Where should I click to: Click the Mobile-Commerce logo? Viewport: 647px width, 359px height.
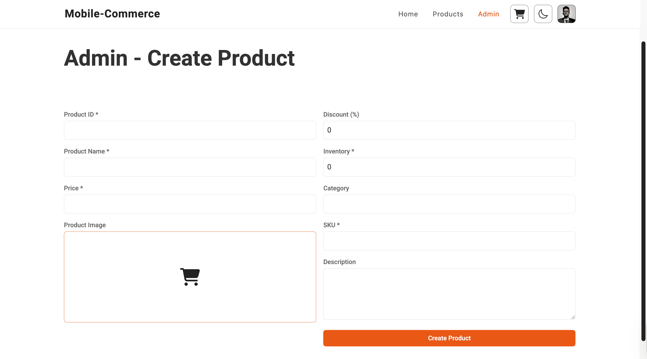pyautogui.click(x=112, y=14)
